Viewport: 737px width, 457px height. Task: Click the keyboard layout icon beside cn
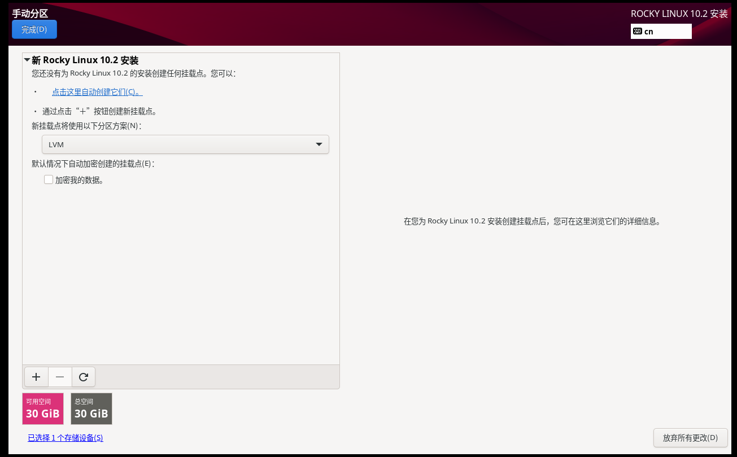[638, 32]
